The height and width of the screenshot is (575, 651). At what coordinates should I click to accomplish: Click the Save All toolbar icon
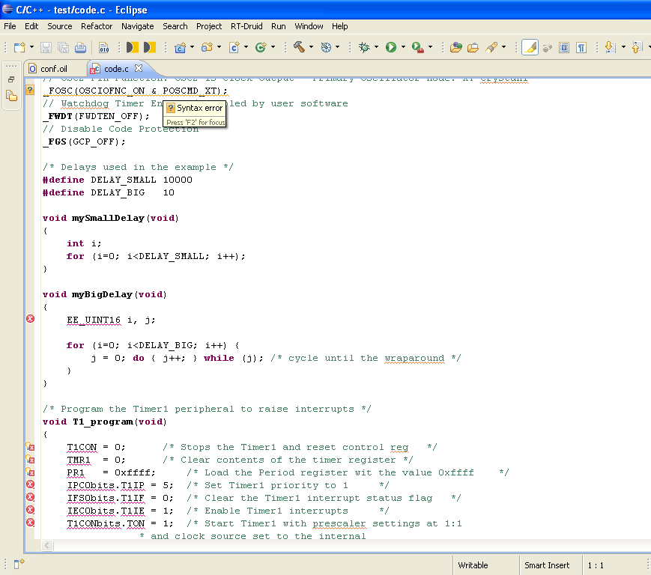[x=63, y=47]
